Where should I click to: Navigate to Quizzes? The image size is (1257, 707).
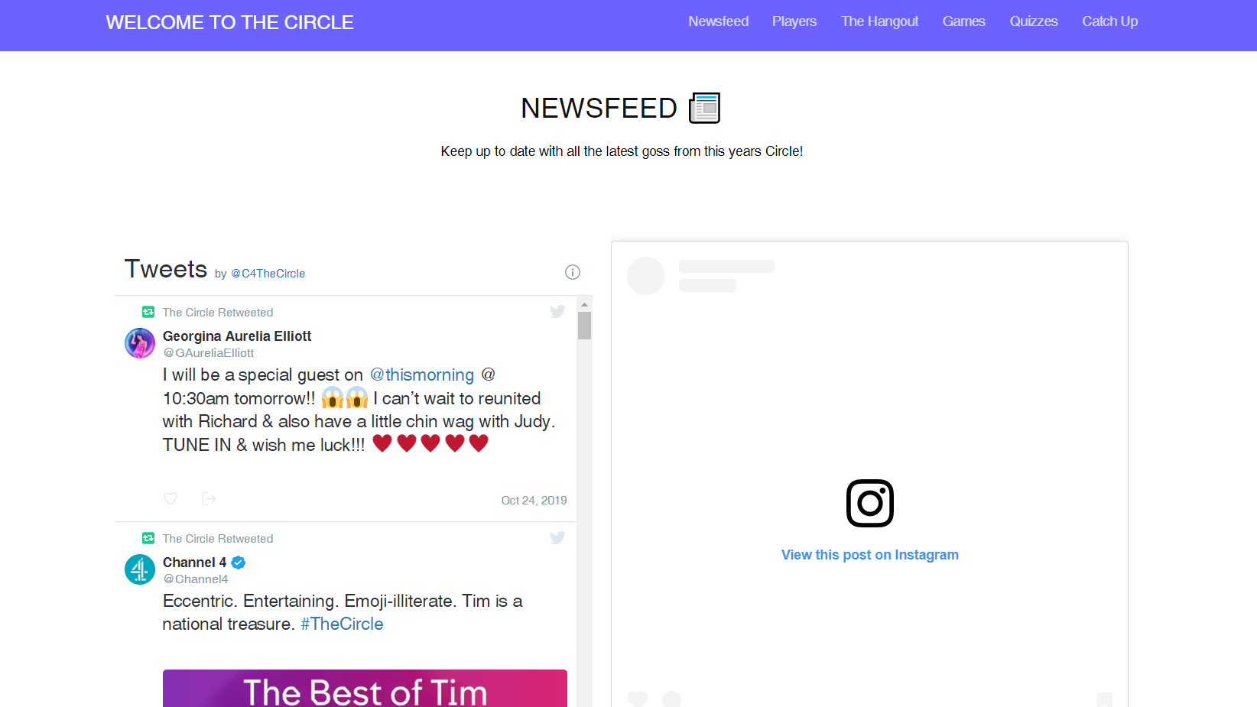pyautogui.click(x=1033, y=21)
